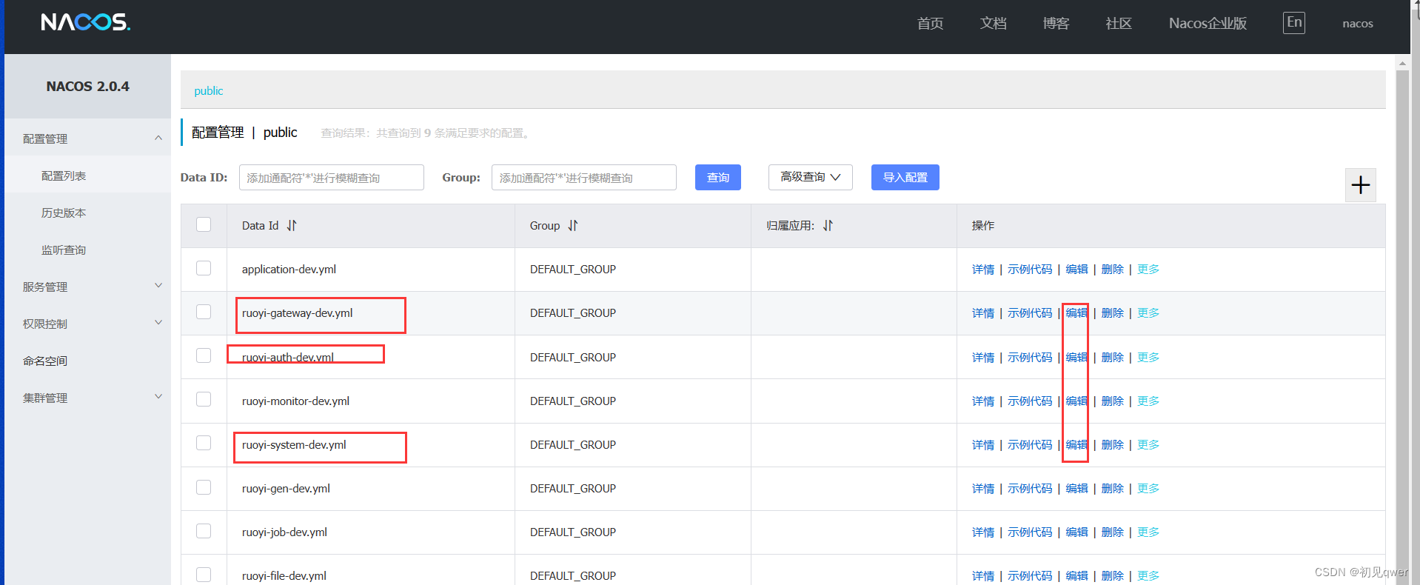Click the plus icon to add config
The image size is (1420, 585).
[x=1360, y=185]
